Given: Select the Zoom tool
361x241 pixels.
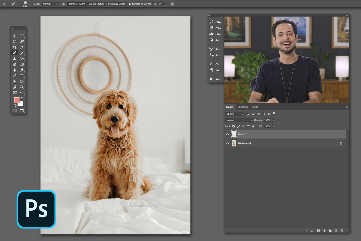Looking at the screenshot, I should tap(22, 87).
